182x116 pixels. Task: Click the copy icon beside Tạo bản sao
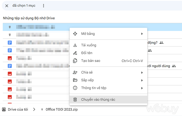click(x=75, y=61)
